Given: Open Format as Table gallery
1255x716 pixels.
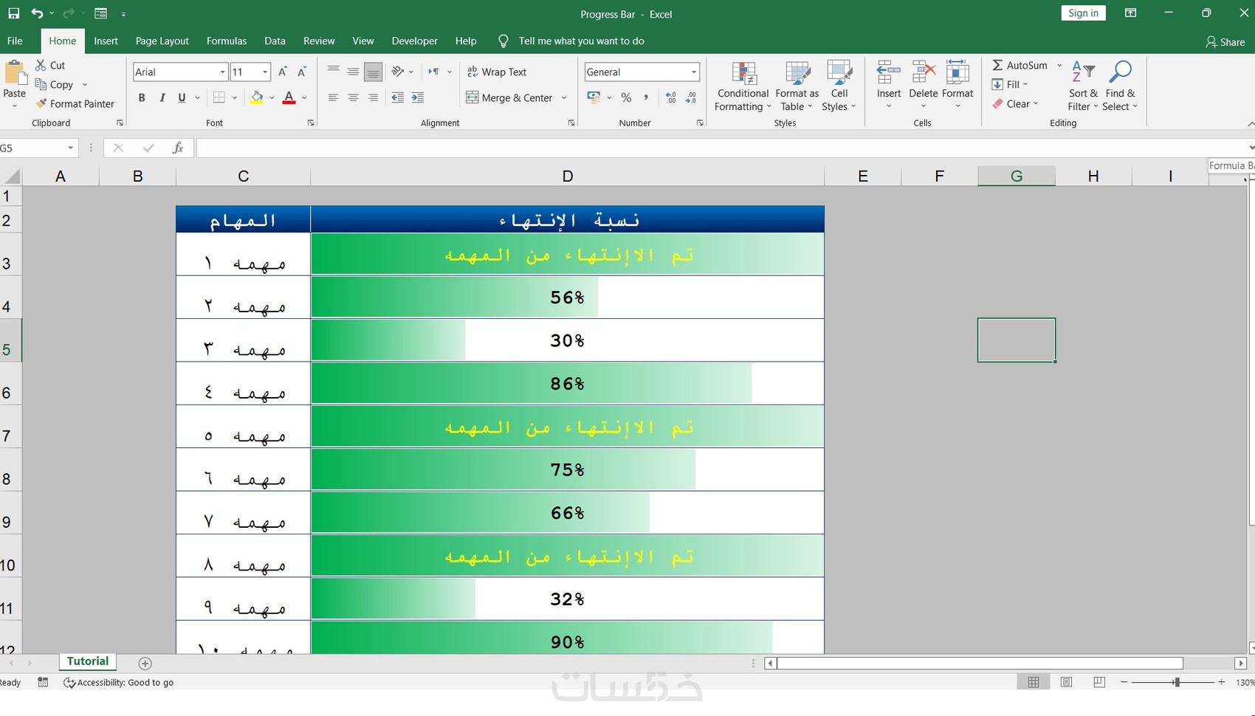Looking at the screenshot, I should 797,86.
